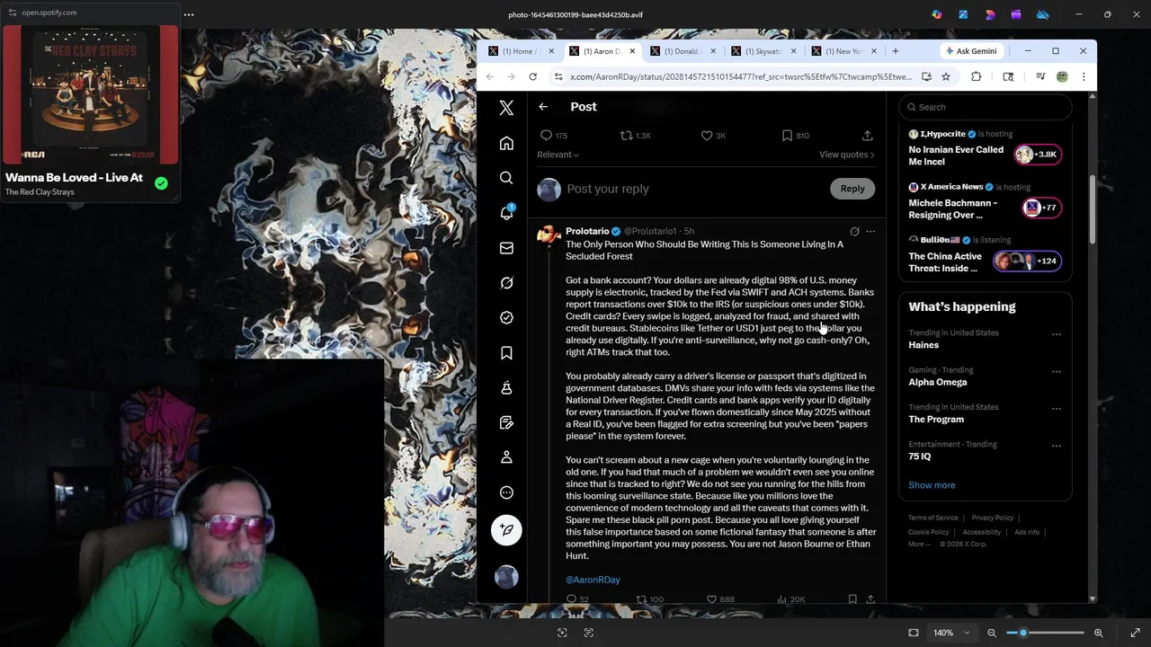Open the @AaronRDay mention link
This screenshot has height=647, width=1151.
[x=593, y=580]
